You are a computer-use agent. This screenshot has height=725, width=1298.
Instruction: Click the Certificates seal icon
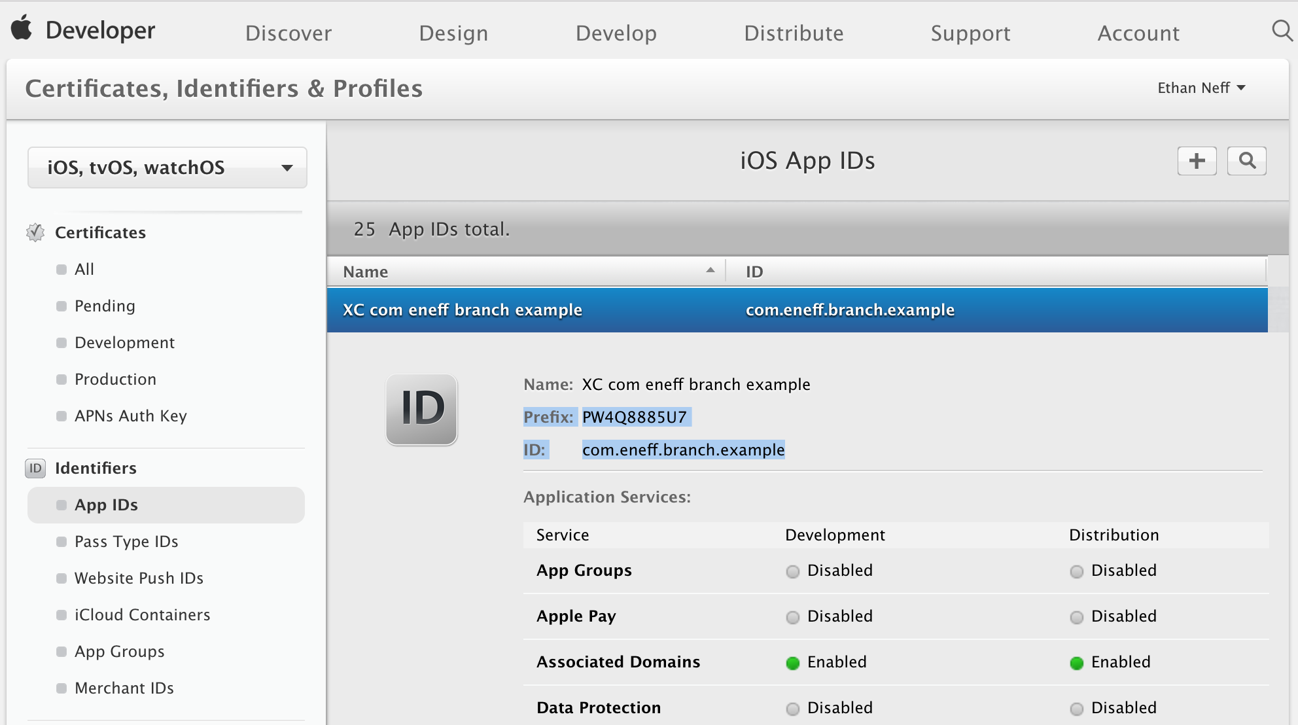pos(35,232)
